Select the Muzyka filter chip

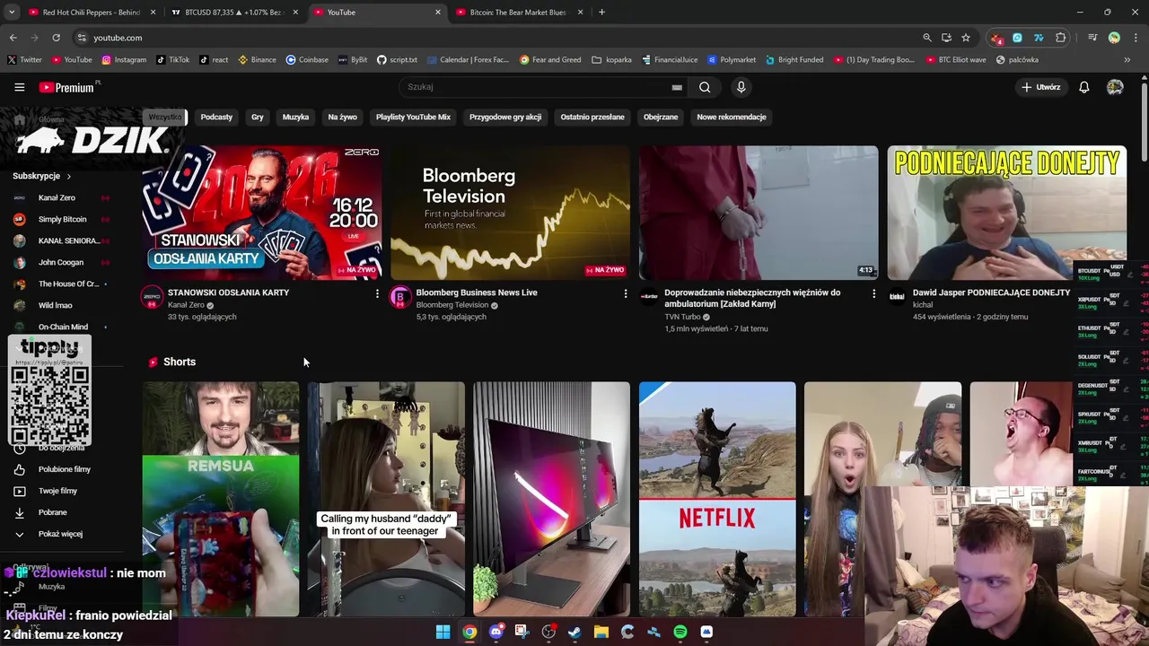pyautogui.click(x=295, y=117)
